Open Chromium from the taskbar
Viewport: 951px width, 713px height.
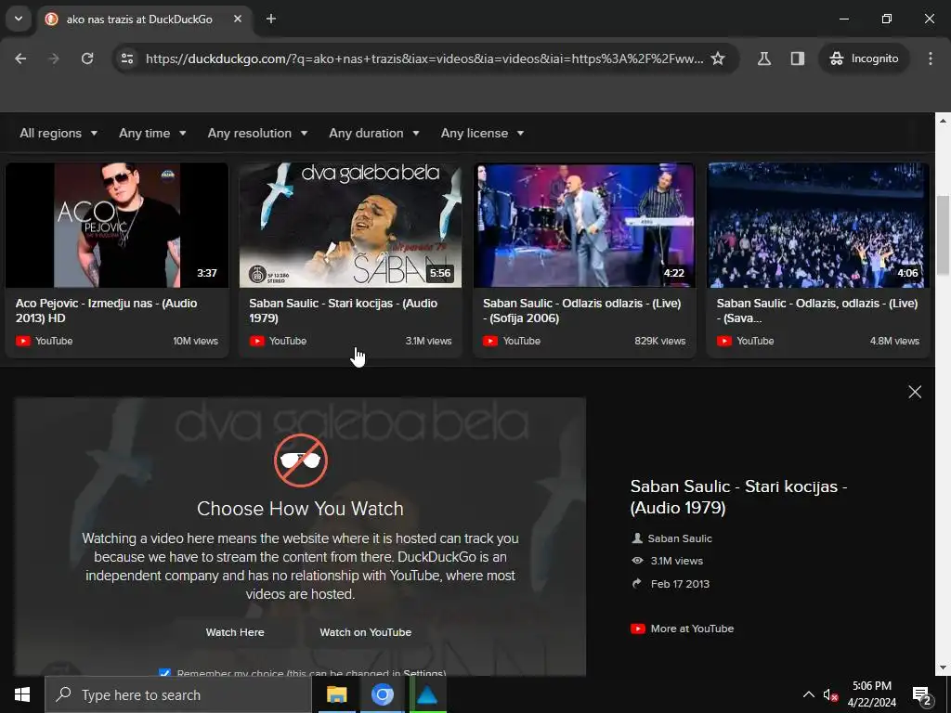[x=382, y=694]
